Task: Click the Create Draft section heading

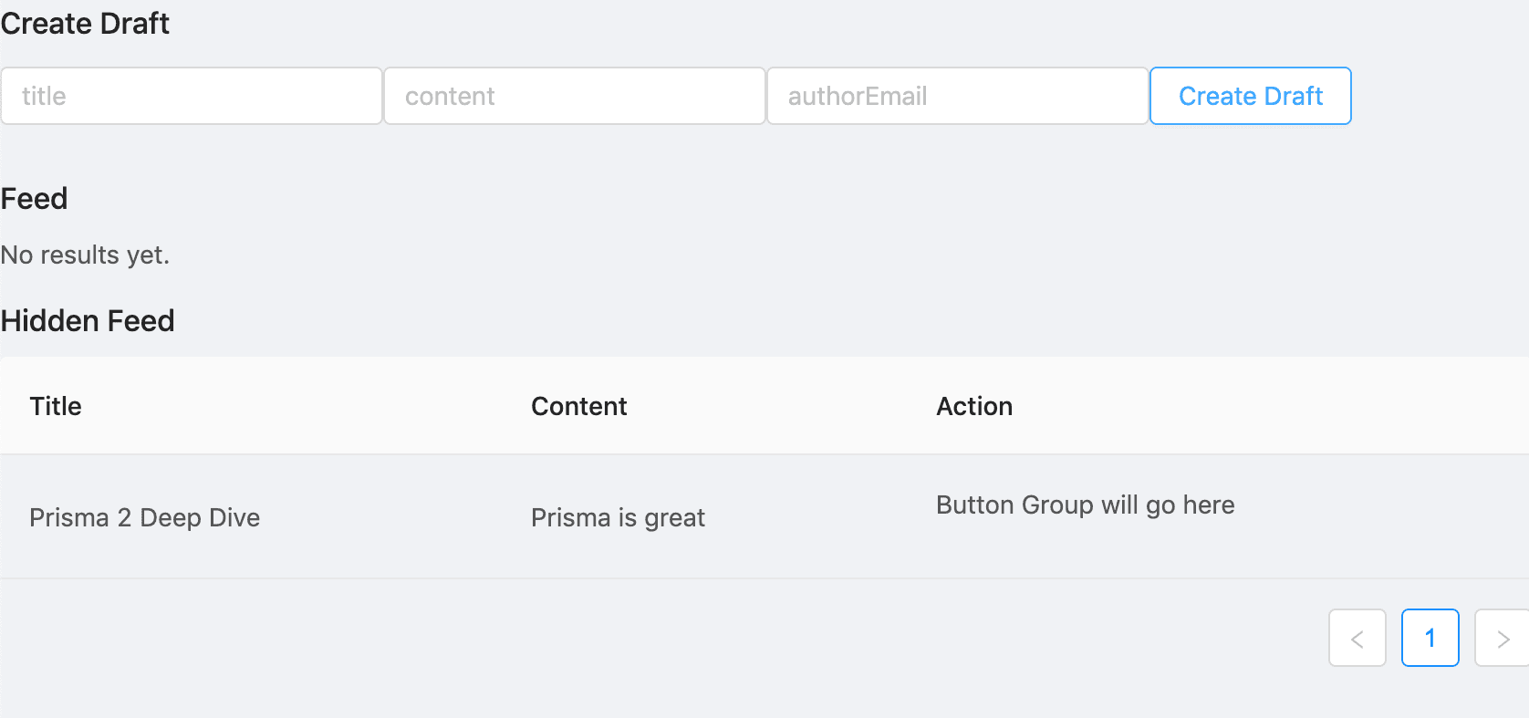Action: (85, 24)
